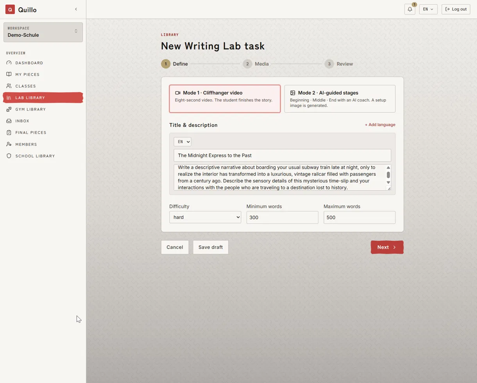Image resolution: width=477 pixels, height=383 pixels.
Task: Open the Difficulty dropdown set to hard
Action: pyautogui.click(x=205, y=217)
